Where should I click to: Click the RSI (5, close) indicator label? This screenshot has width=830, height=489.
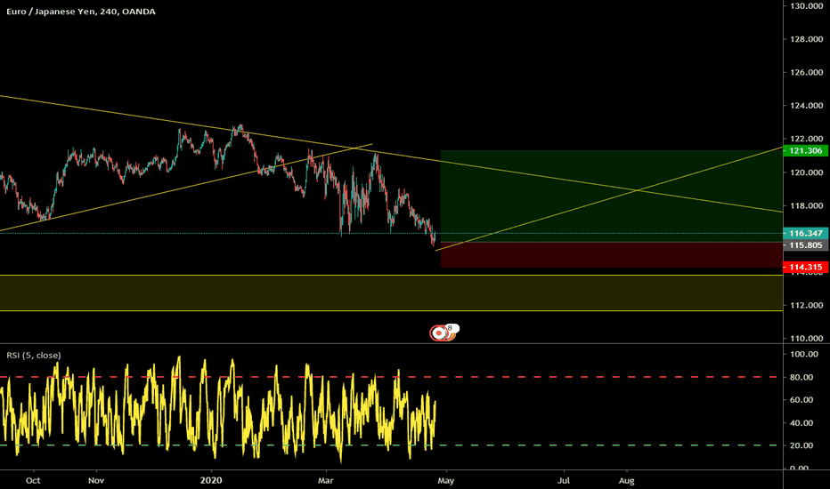(33, 356)
